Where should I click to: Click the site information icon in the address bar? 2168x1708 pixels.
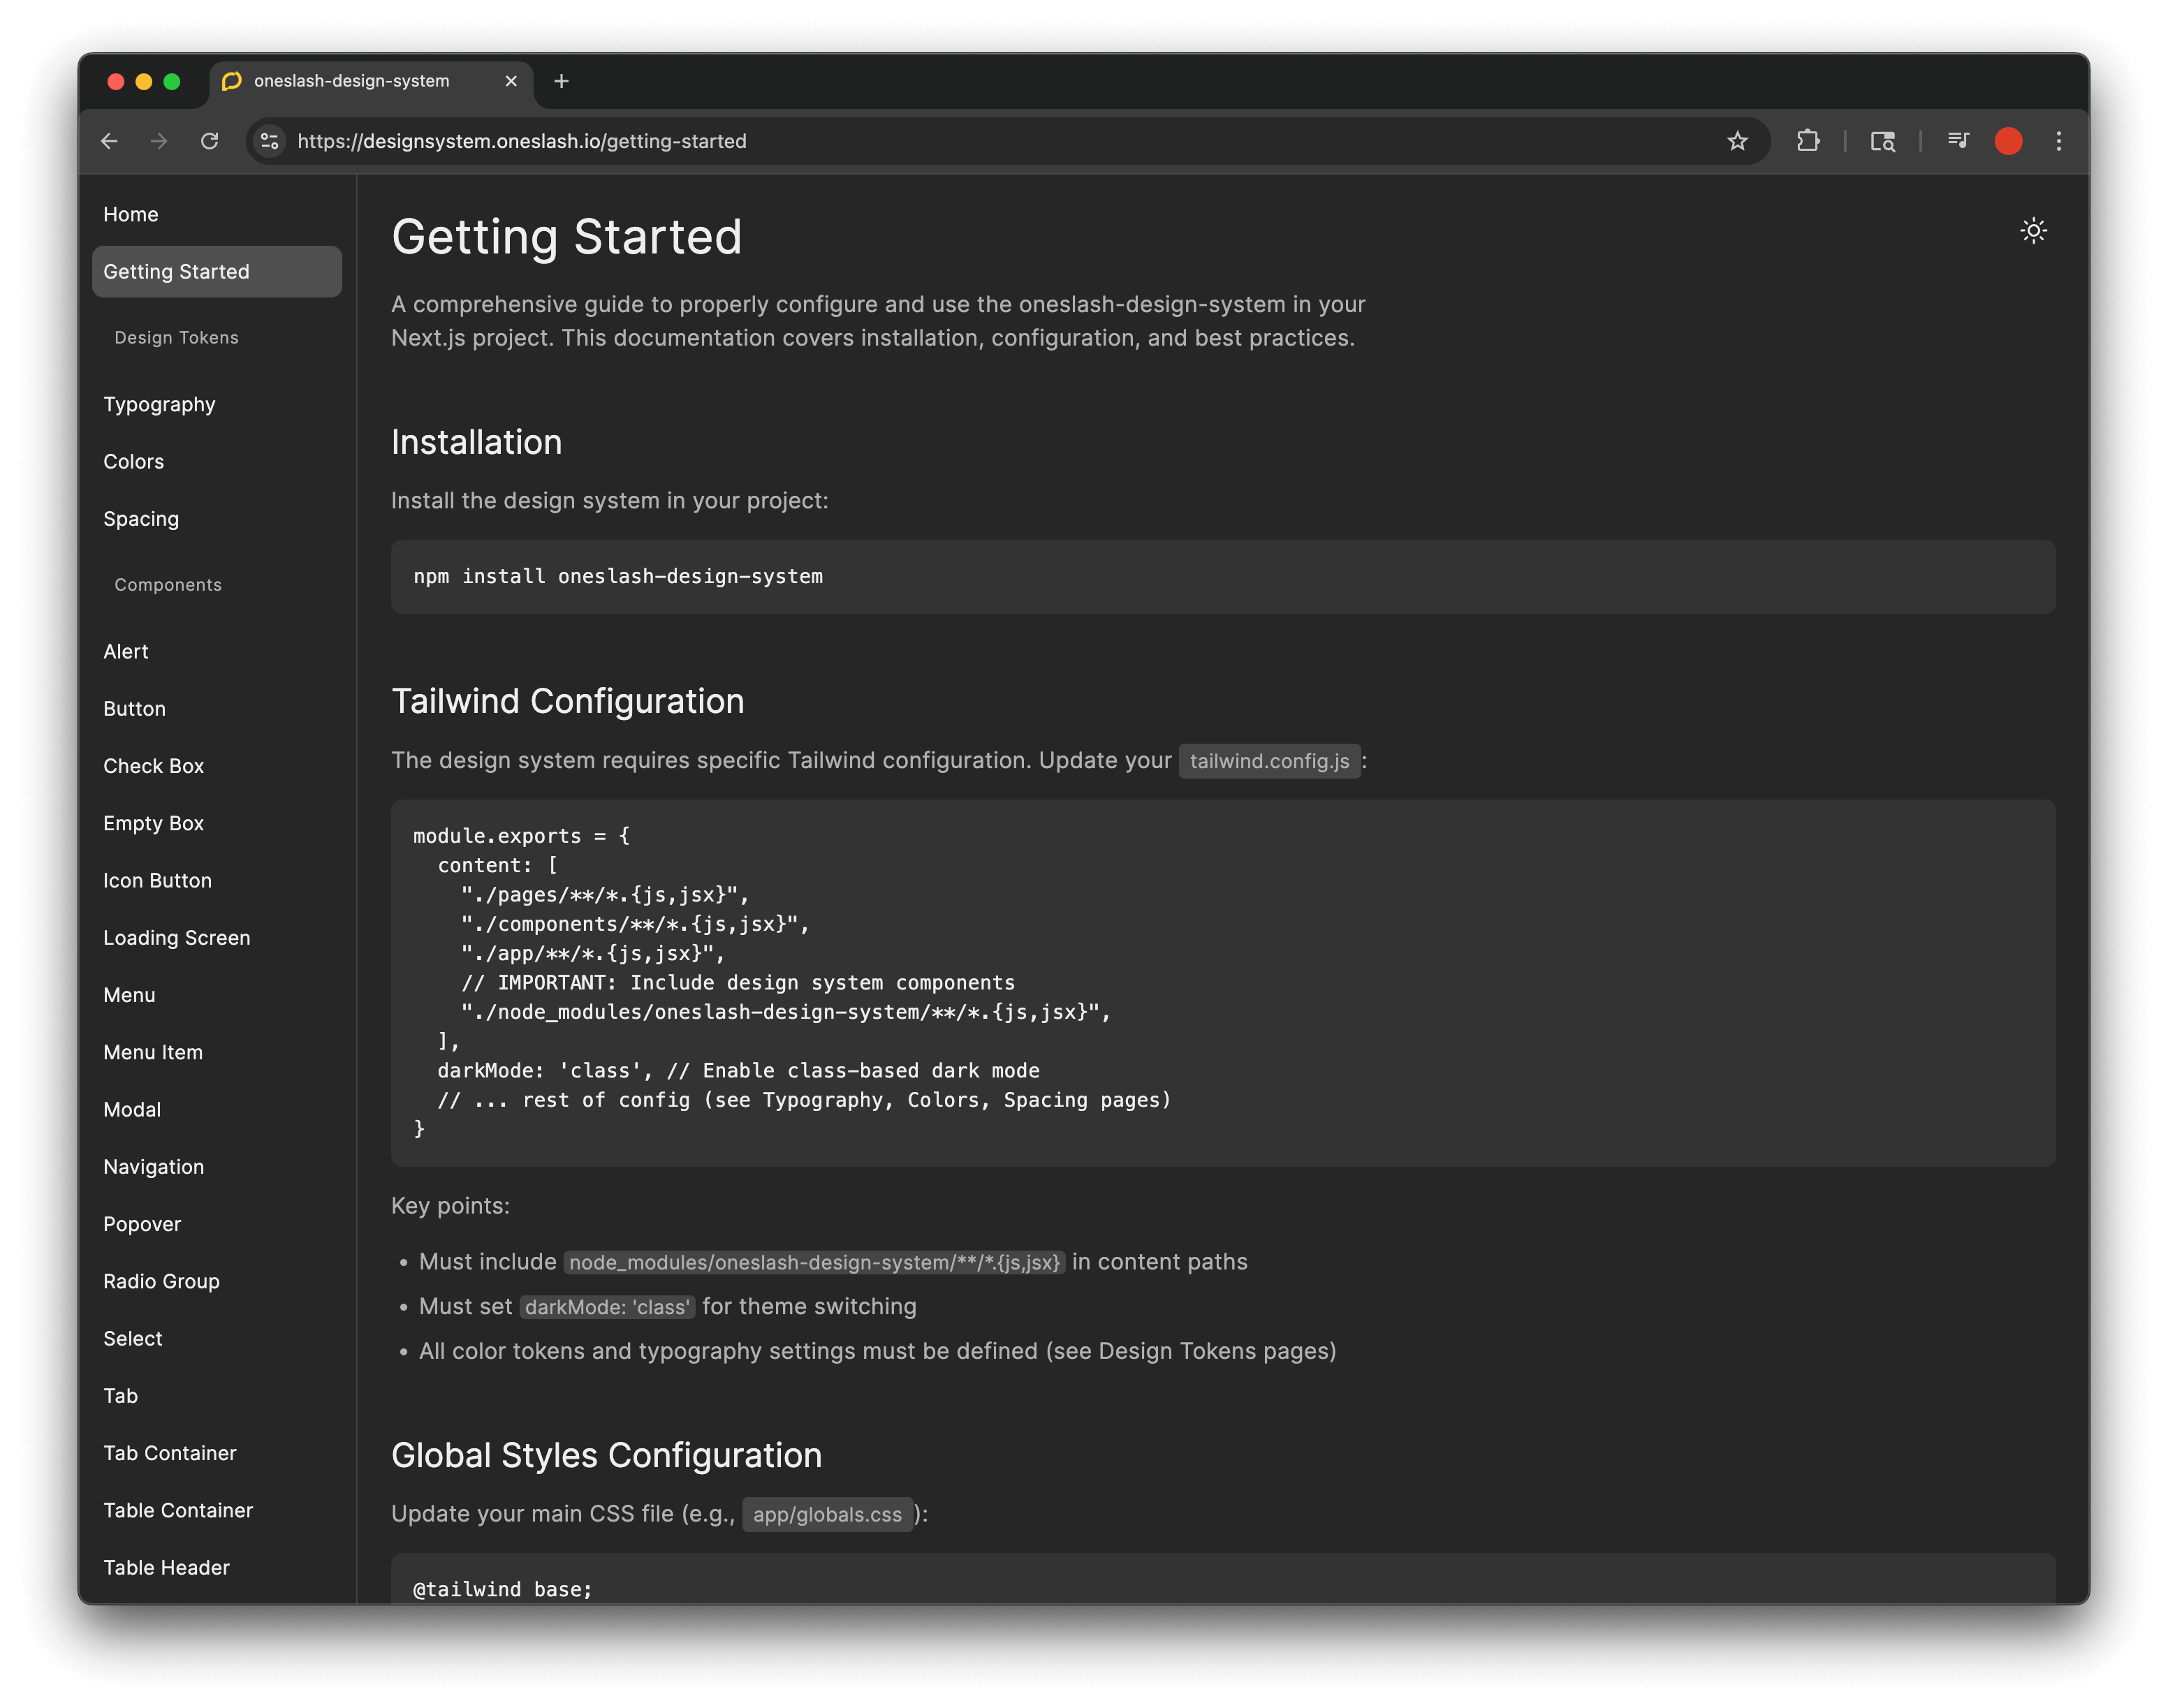click(x=268, y=141)
